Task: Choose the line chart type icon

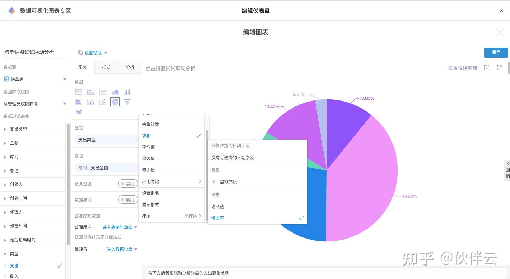Action: pos(103,92)
